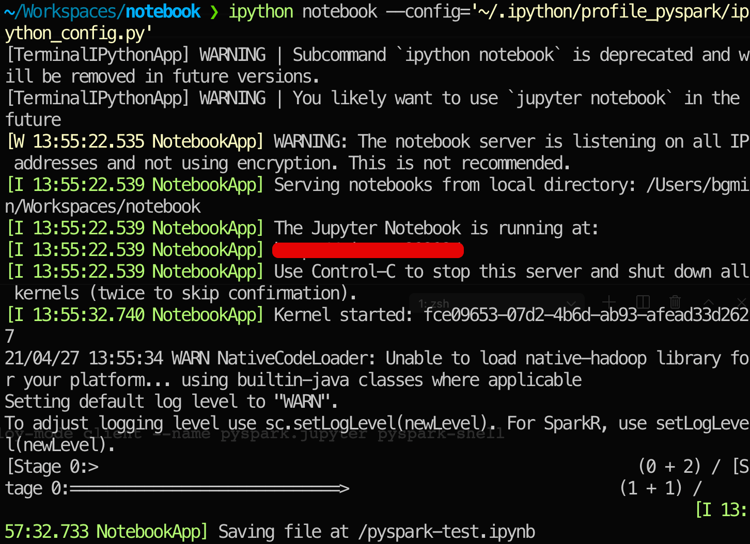Click the text 'kernels (twice to skip confirmation).'

(x=185, y=293)
